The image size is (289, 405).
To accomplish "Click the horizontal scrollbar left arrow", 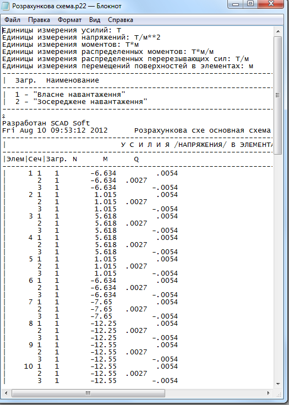I will coord(6,393).
